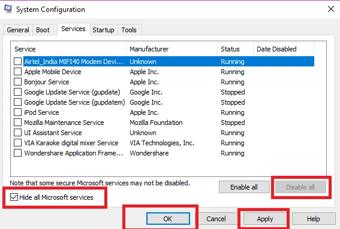
Task: Select the Apple Mobile Device row
Action: 164,72
